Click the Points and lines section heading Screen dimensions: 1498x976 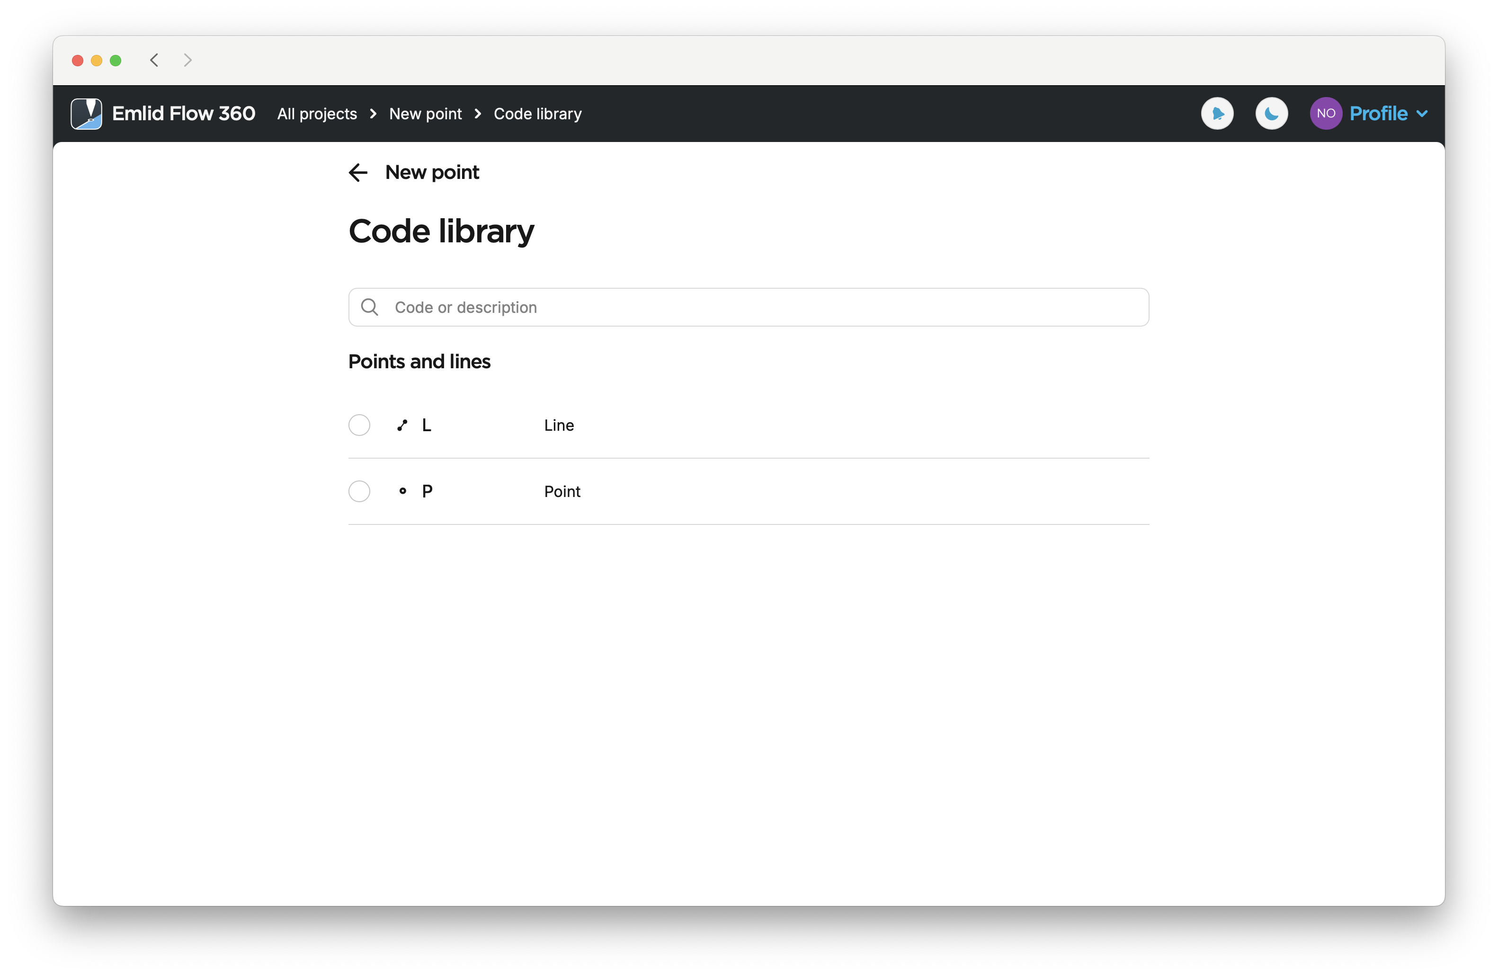pyautogui.click(x=419, y=362)
